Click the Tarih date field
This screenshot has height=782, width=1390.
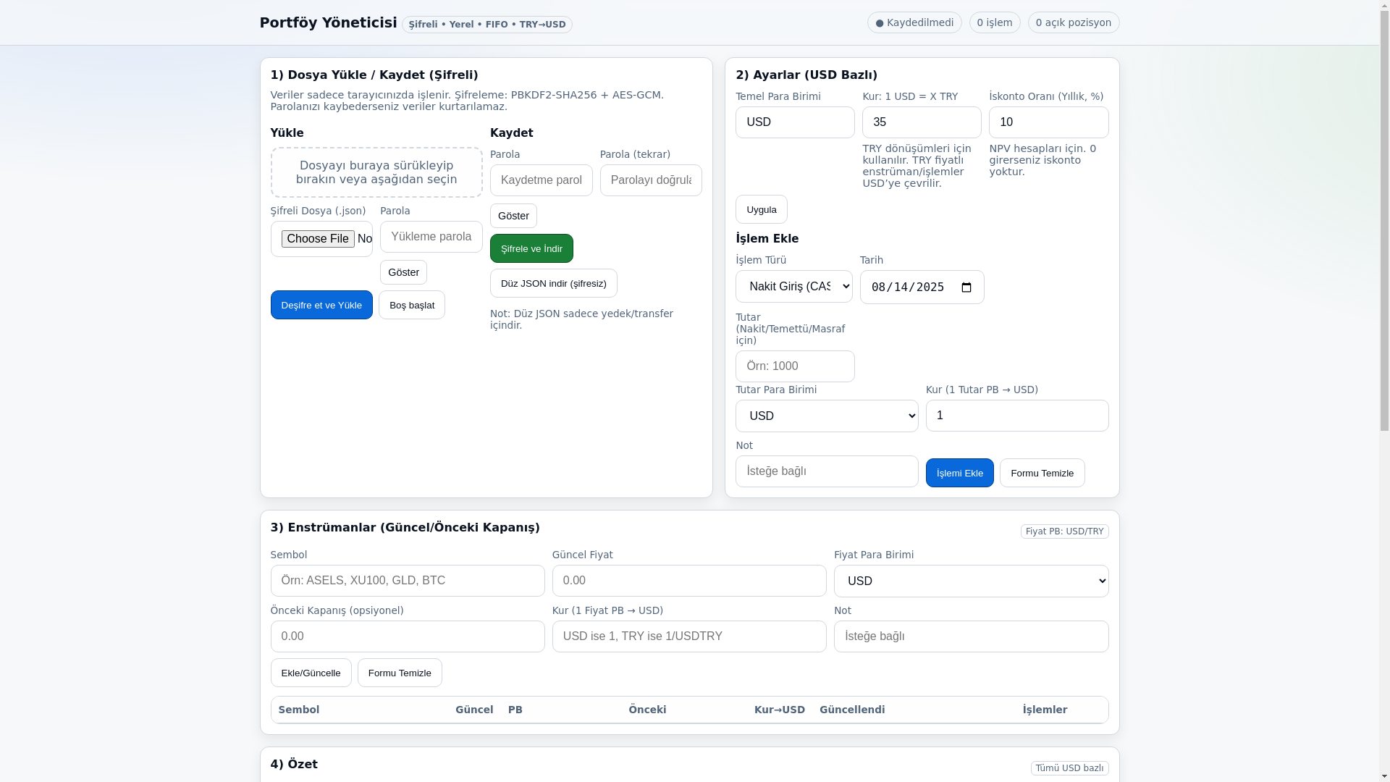[x=922, y=287]
